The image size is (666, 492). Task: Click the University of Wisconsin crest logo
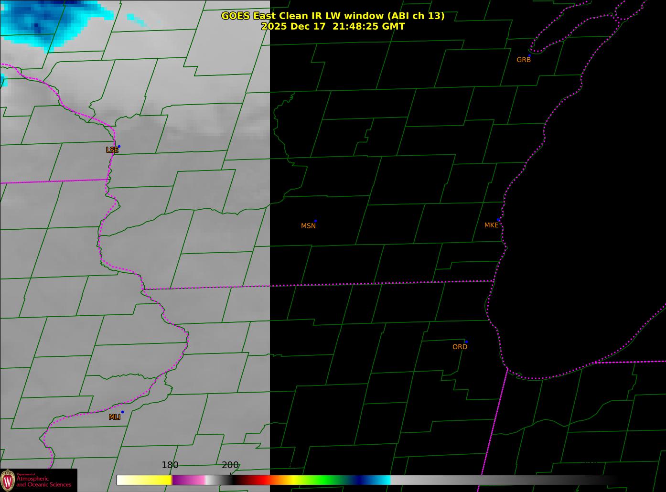(x=8, y=480)
